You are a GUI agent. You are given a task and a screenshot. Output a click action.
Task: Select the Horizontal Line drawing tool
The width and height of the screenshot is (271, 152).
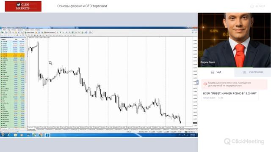pyautogui.click(x=11, y=35)
